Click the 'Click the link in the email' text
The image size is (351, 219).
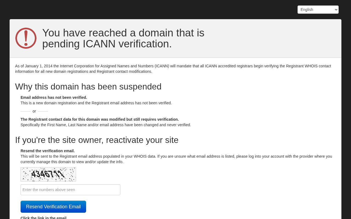pos(44,218)
